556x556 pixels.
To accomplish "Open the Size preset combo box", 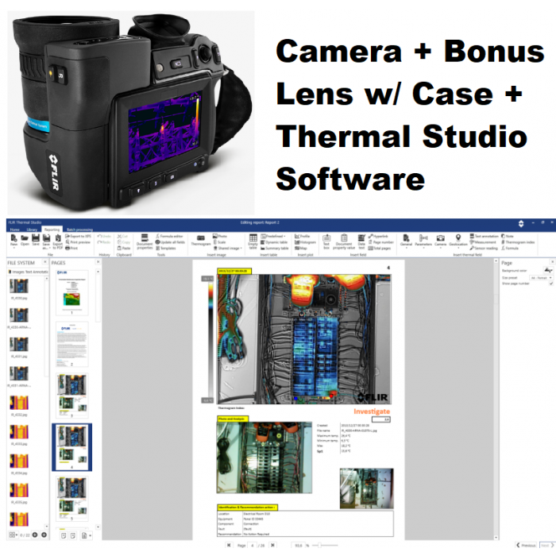I will (541, 278).
